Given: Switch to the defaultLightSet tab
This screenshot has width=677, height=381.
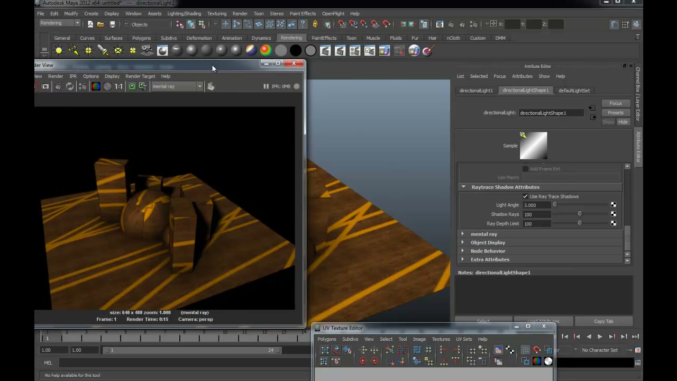Looking at the screenshot, I should [574, 90].
